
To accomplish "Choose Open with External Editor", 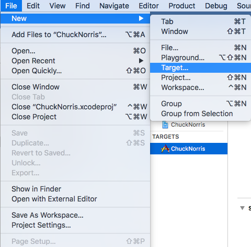I will pyautogui.click(x=75, y=199).
